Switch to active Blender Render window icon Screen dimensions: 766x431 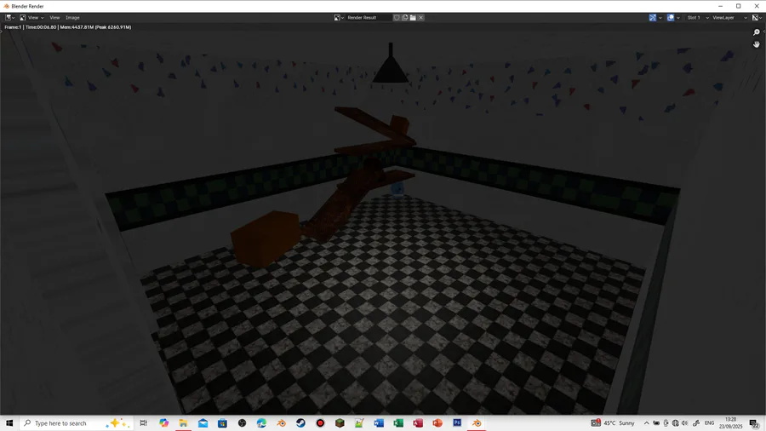click(x=477, y=423)
